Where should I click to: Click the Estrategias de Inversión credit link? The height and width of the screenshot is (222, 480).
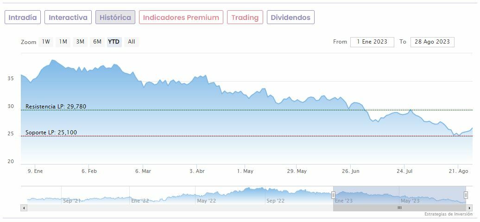click(448, 215)
